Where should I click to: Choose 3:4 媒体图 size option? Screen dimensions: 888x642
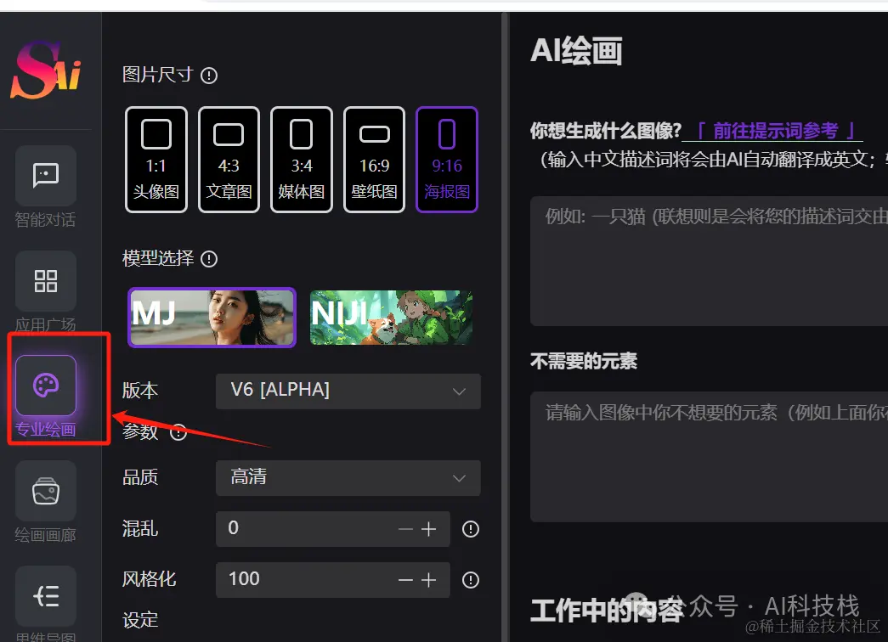(x=302, y=160)
